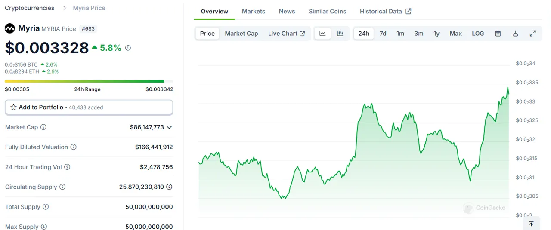Open Fully Diluted Valuation info icon
551x230 pixels.
pos(74,147)
